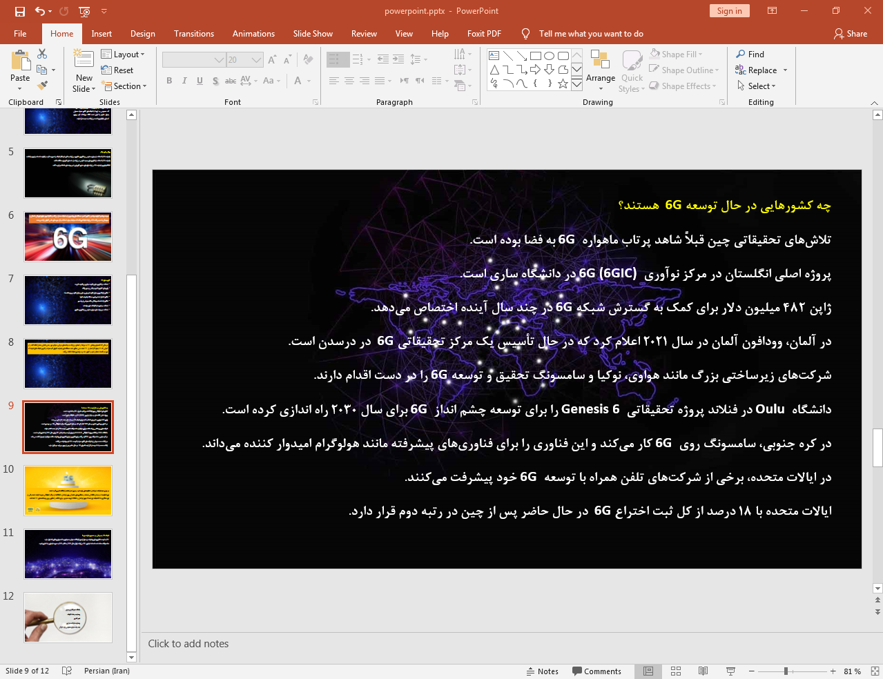This screenshot has height=679, width=883.
Task: Click Increase Font Size icon
Action: (x=272, y=60)
